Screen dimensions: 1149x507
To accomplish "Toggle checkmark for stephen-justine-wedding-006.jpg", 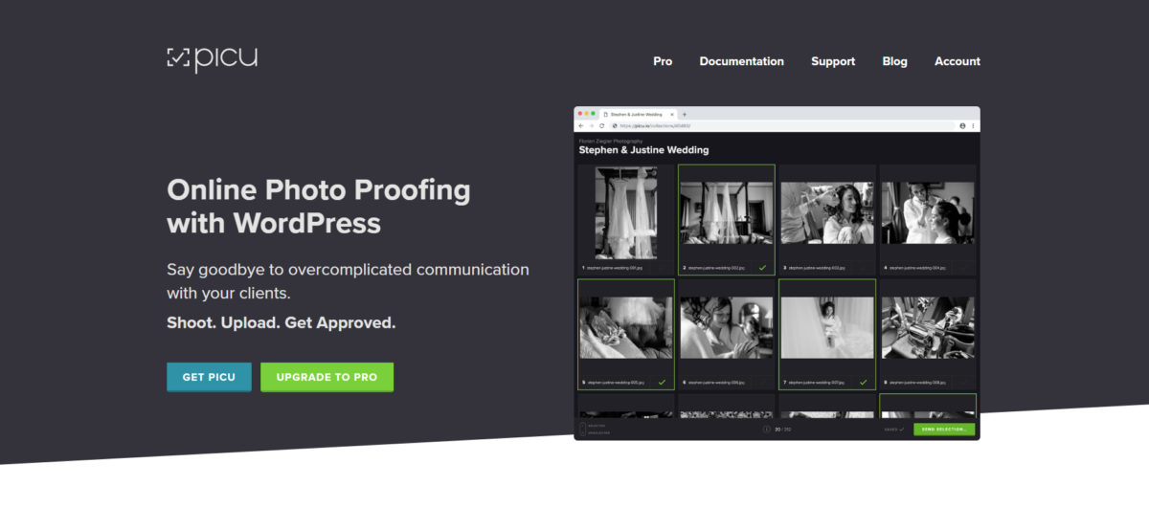I will coord(762,382).
